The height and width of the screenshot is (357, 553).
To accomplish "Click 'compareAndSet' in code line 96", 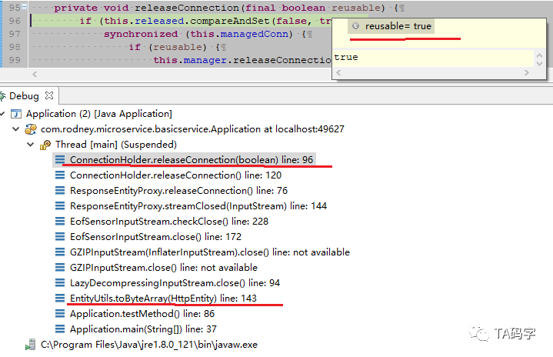I will pos(230,22).
